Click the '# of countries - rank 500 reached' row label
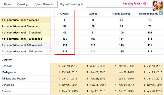164x95 pixels. 22,45
